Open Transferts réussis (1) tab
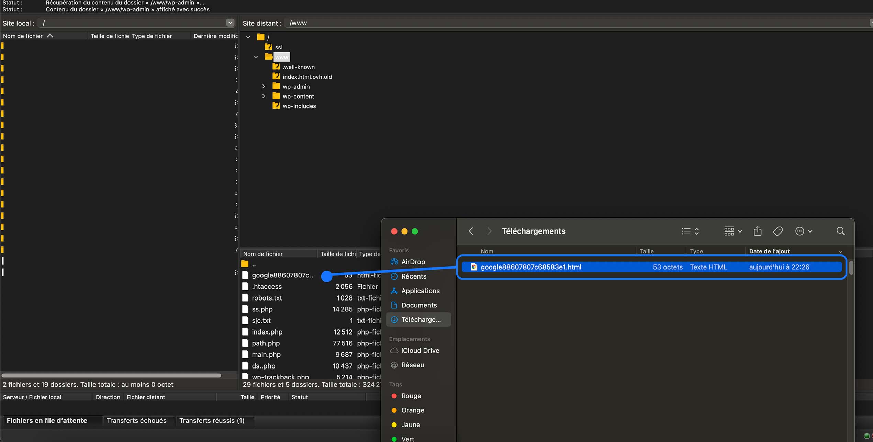873x442 pixels. pos(212,420)
